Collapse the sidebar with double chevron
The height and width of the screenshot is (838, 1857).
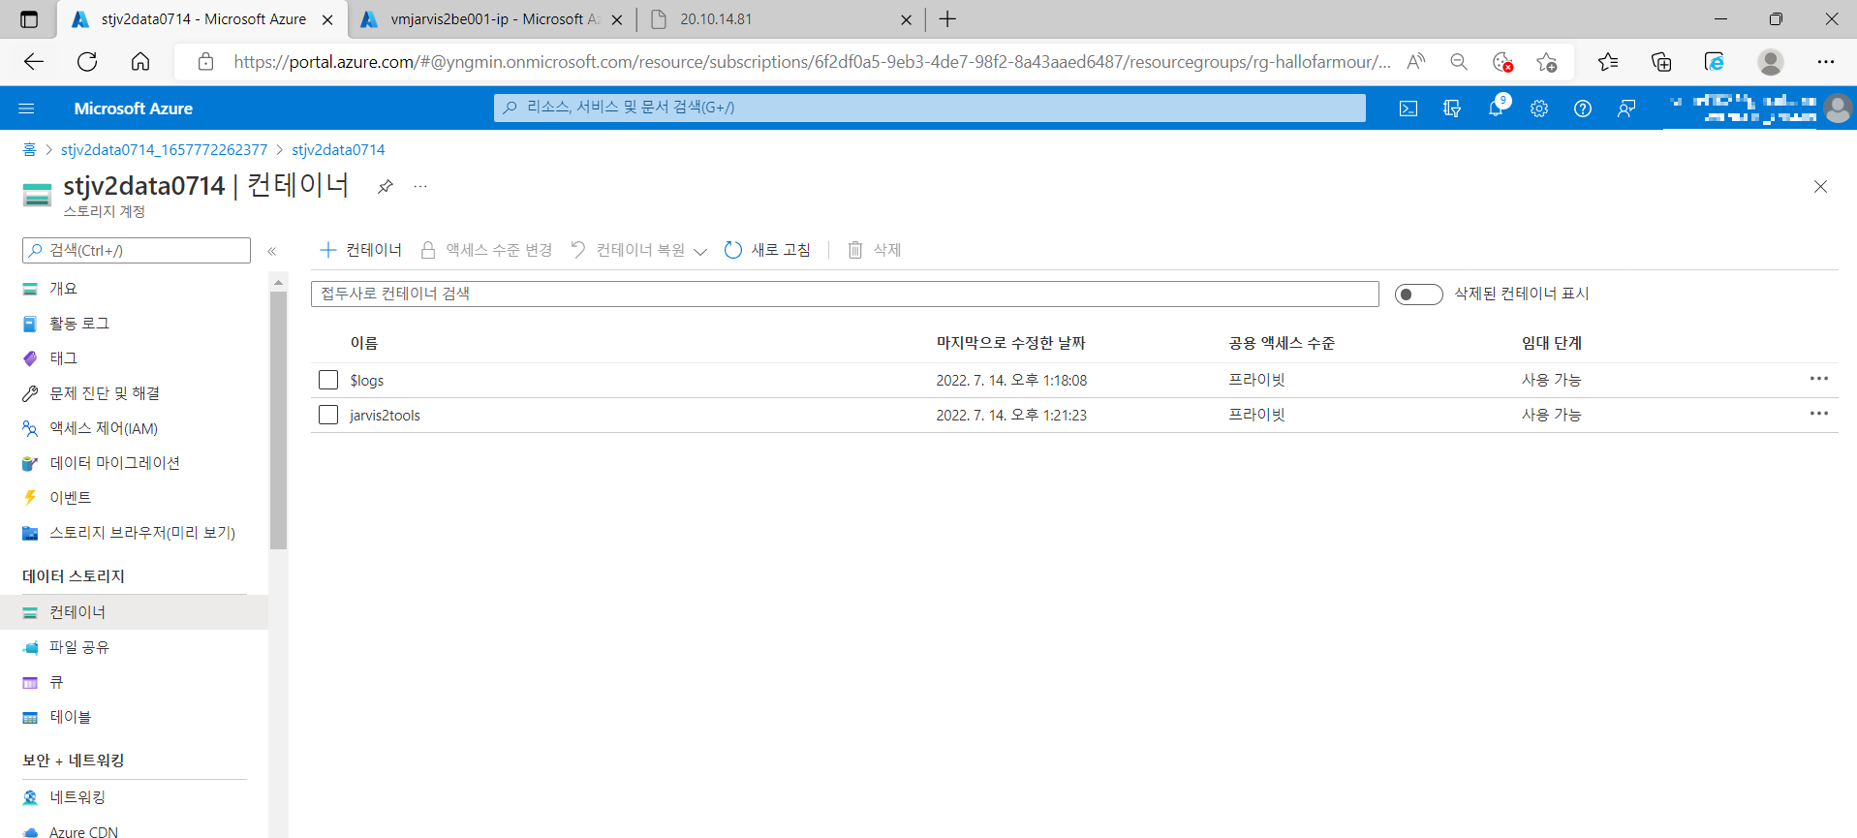pos(272,251)
